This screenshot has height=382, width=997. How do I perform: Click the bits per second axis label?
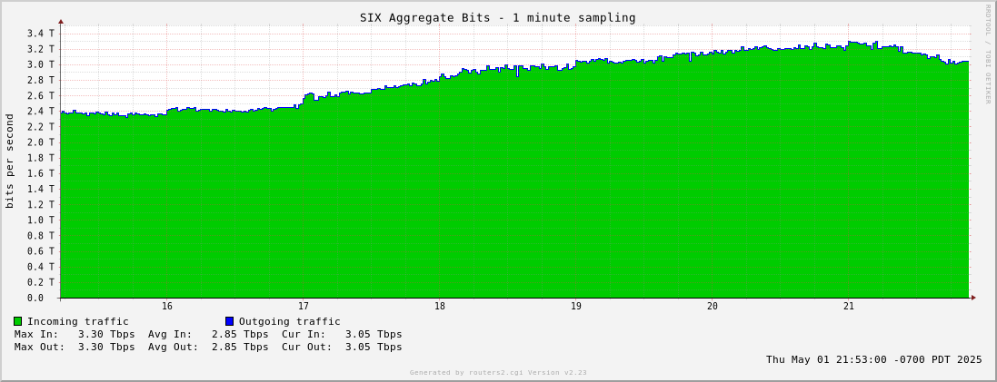[9, 162]
